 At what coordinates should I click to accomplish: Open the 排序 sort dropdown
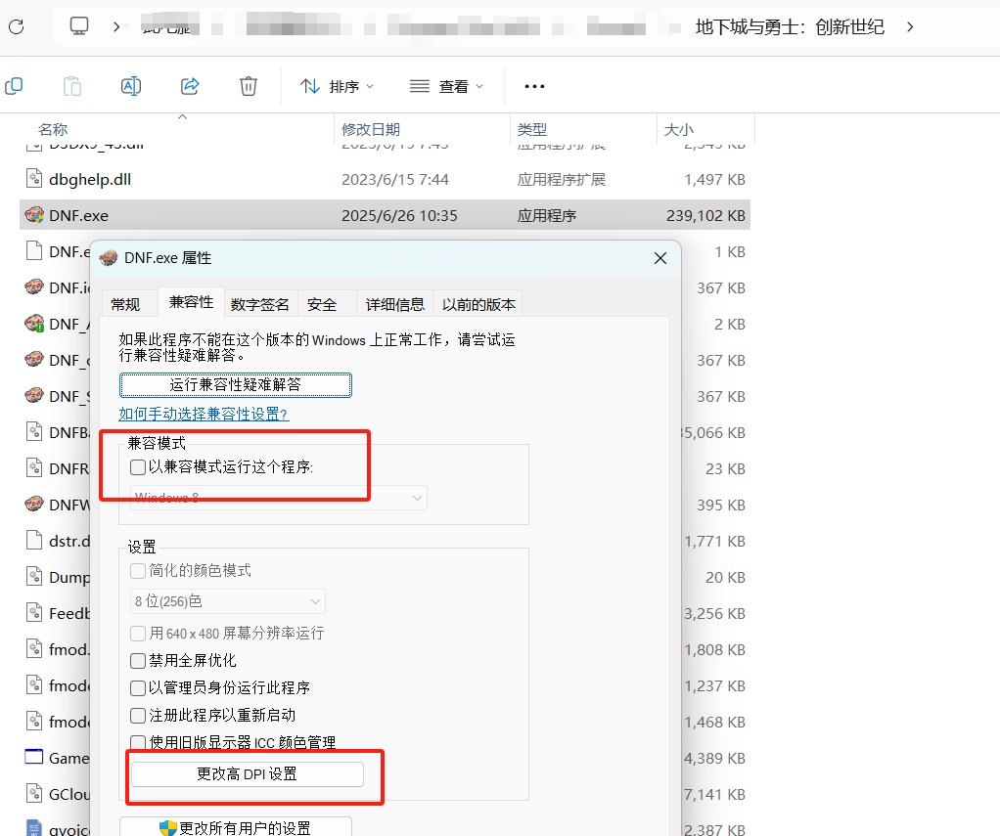pyautogui.click(x=337, y=86)
